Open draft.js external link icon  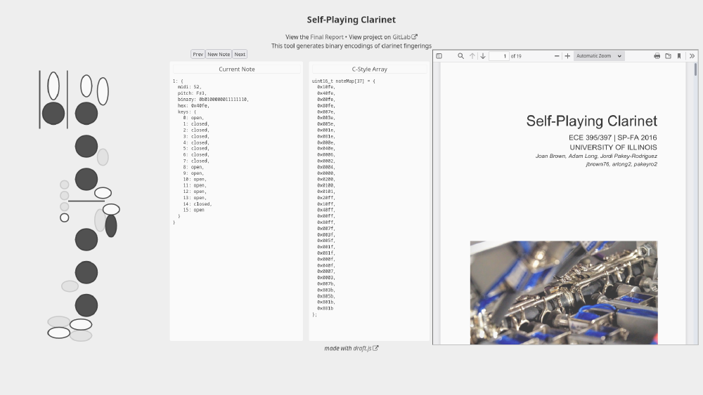(375, 348)
